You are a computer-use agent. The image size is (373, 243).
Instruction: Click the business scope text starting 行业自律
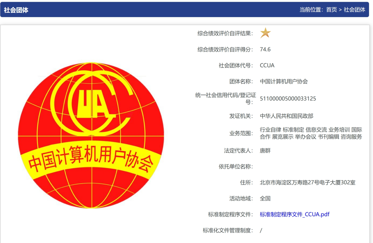coord(311,133)
